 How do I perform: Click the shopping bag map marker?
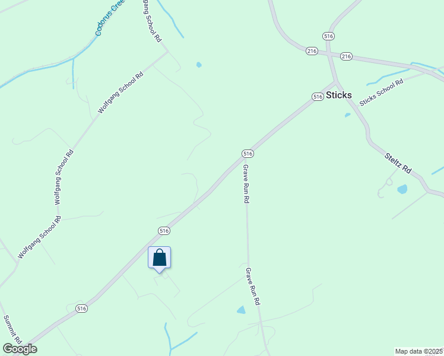[x=160, y=259]
